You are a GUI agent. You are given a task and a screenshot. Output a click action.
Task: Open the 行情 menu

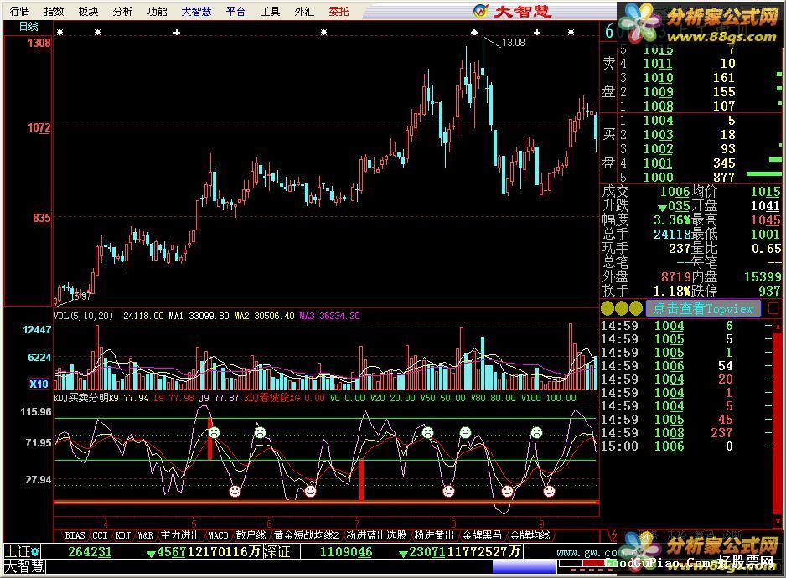click(x=19, y=11)
